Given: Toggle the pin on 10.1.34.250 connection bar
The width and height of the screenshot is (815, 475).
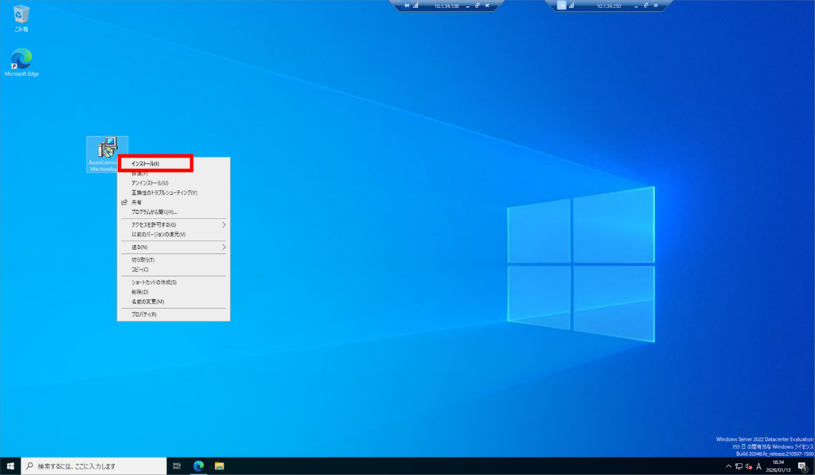Looking at the screenshot, I should [563, 6].
